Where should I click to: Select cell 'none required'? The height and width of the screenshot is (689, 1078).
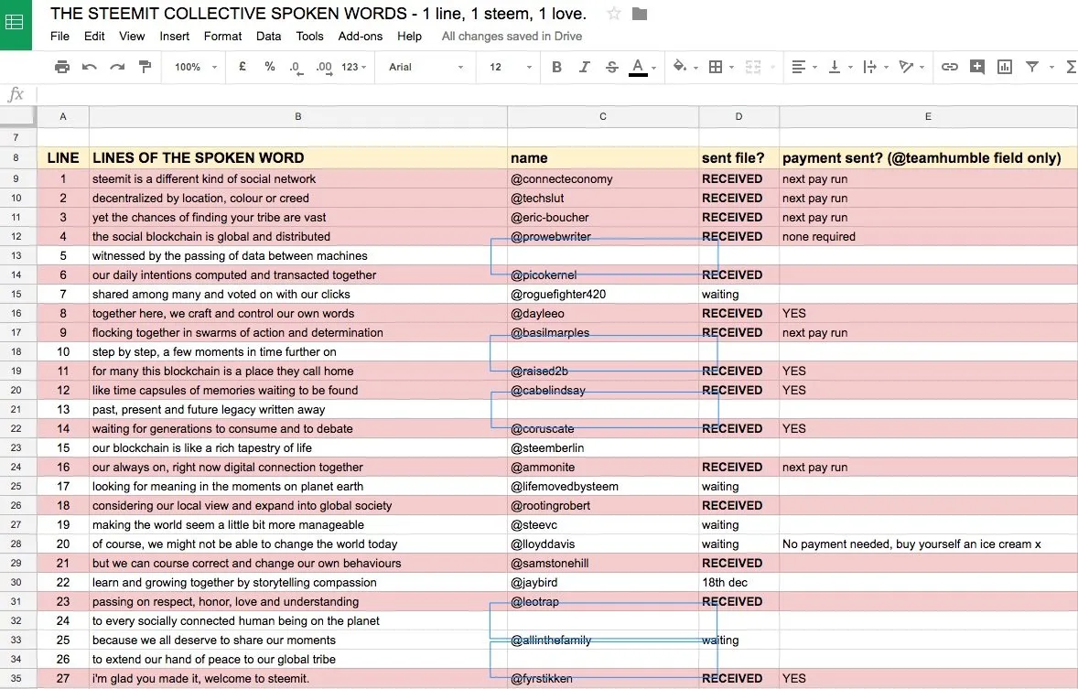click(928, 236)
